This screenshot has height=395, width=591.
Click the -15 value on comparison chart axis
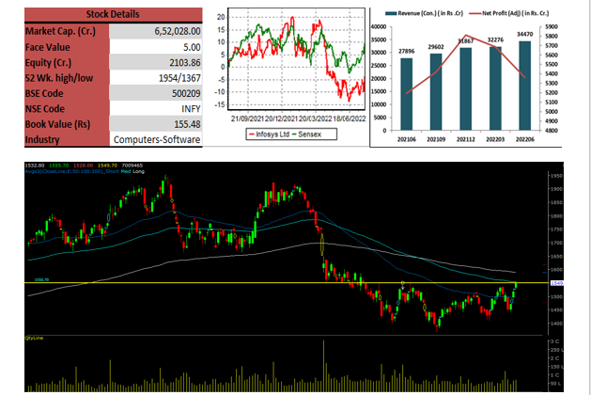click(220, 104)
